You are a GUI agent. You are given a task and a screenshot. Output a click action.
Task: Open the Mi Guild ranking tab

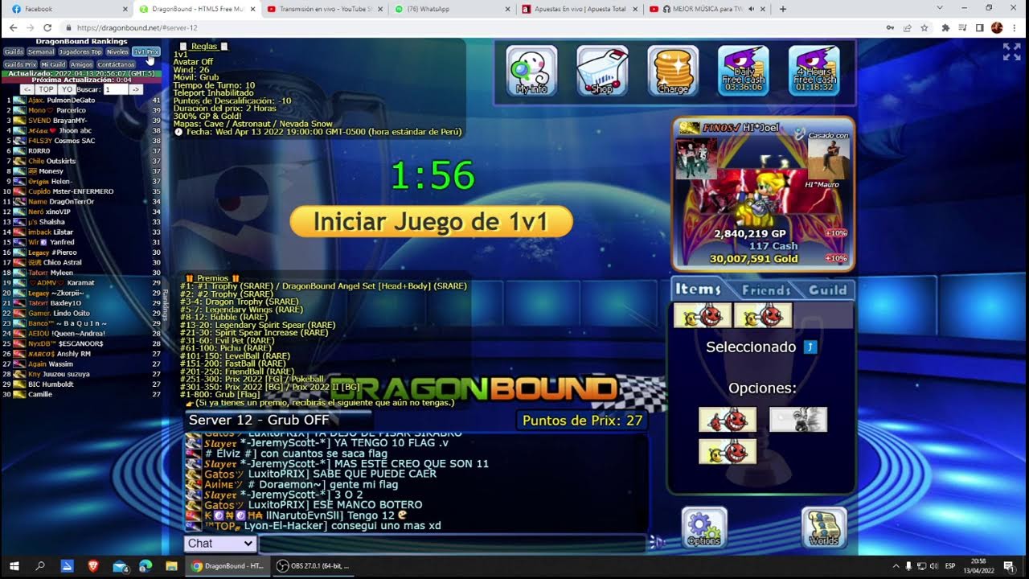coord(53,64)
